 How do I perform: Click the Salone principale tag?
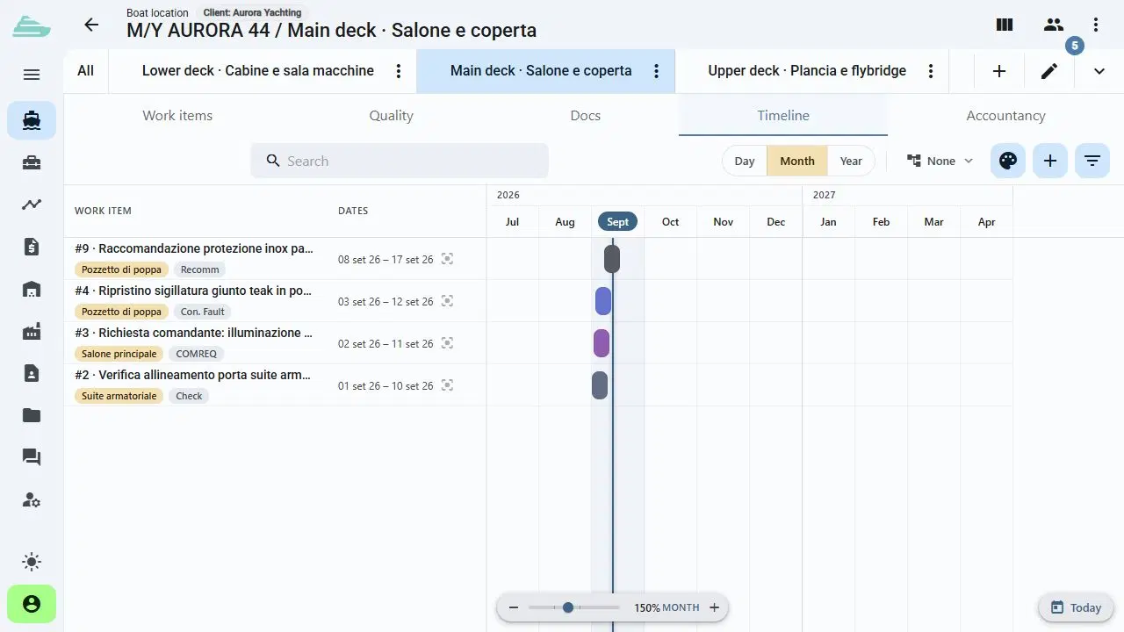[119, 354]
